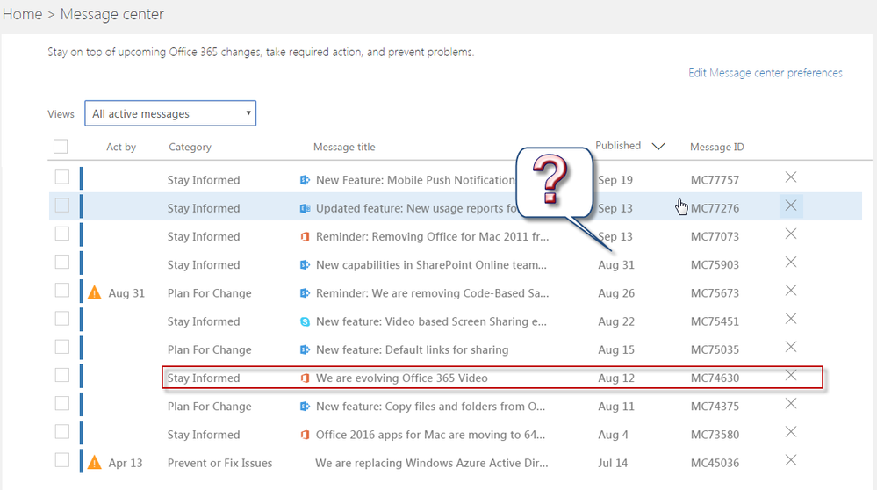The width and height of the screenshot is (877, 490).
Task: Dismiss message MC77073 with its X icon
Action: [791, 234]
